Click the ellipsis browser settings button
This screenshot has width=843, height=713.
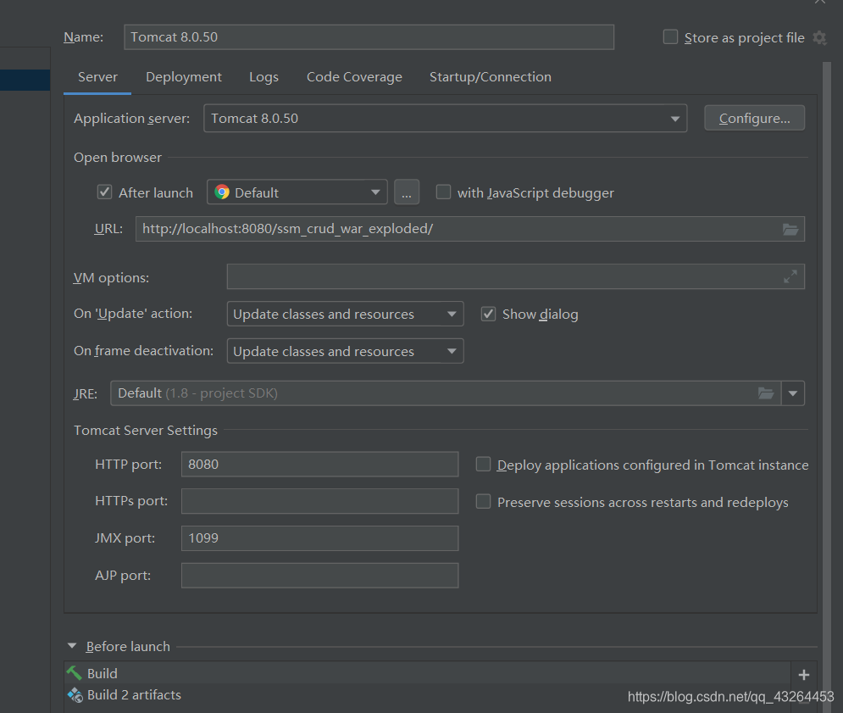[407, 192]
